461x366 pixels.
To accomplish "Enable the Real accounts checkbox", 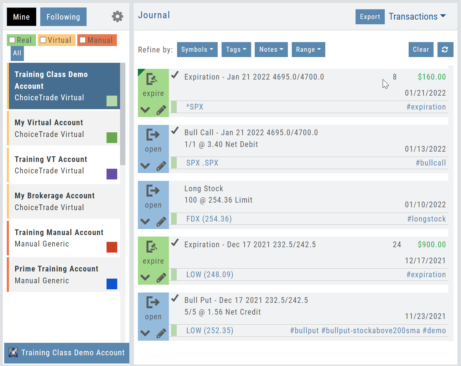I will tap(12, 40).
